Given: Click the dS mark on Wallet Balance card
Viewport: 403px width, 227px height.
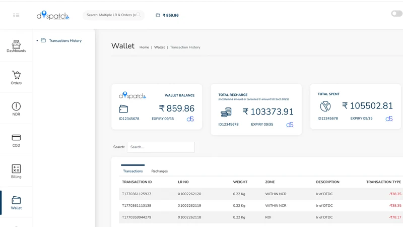Looking at the screenshot, I should [x=190, y=119].
